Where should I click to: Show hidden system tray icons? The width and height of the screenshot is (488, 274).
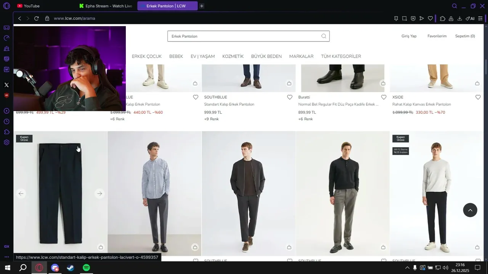tap(407, 268)
